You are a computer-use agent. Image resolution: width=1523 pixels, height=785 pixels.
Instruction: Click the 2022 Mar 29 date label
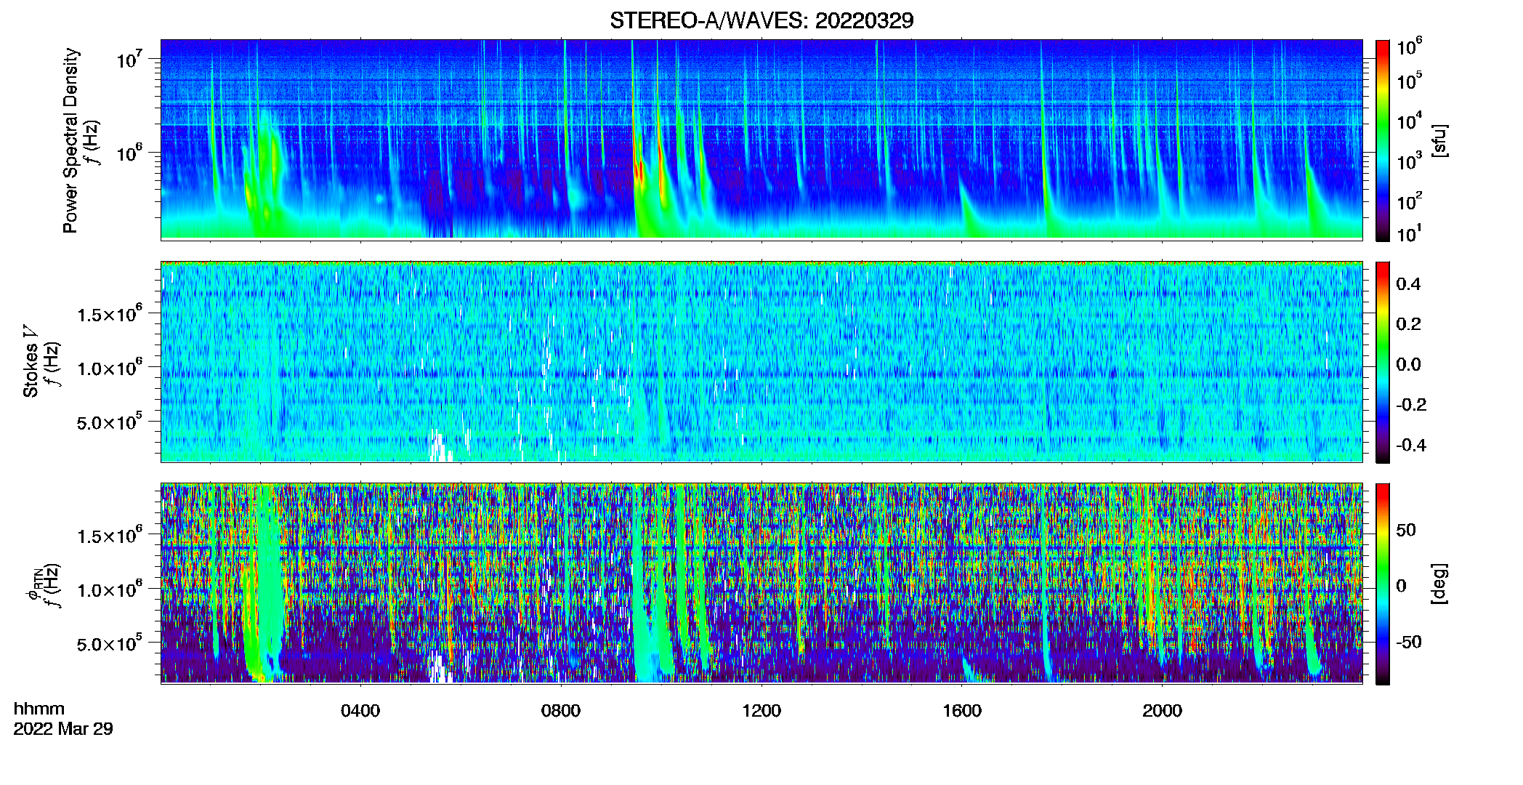[x=63, y=729]
